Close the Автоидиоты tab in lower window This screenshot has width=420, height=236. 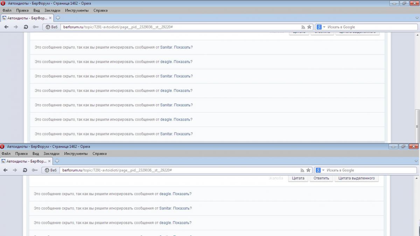point(49,161)
